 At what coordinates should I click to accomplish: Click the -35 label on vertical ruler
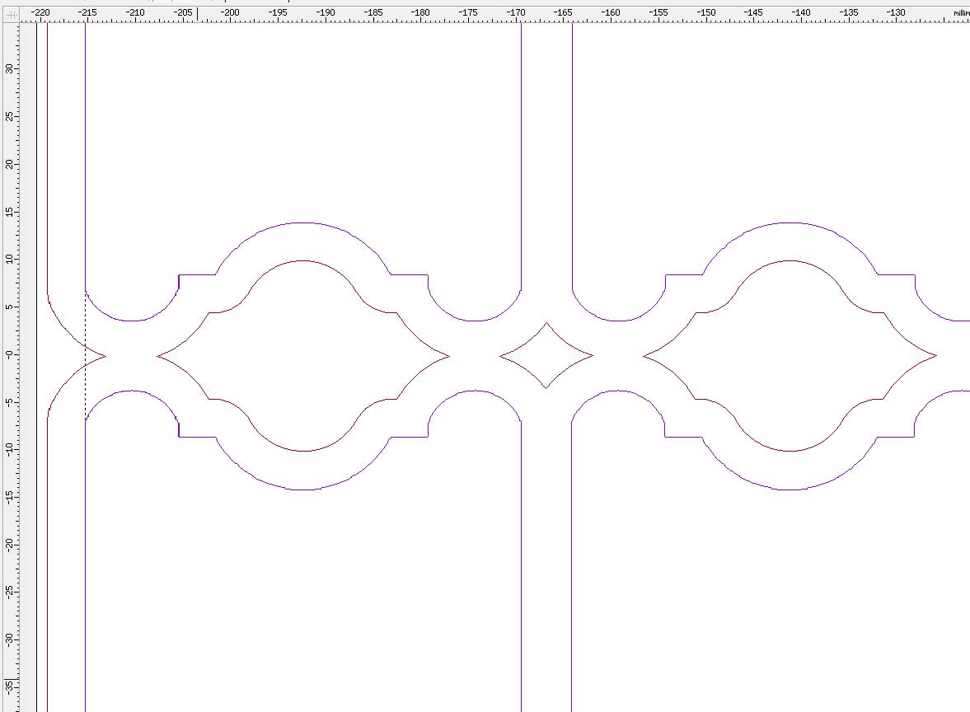point(9,686)
